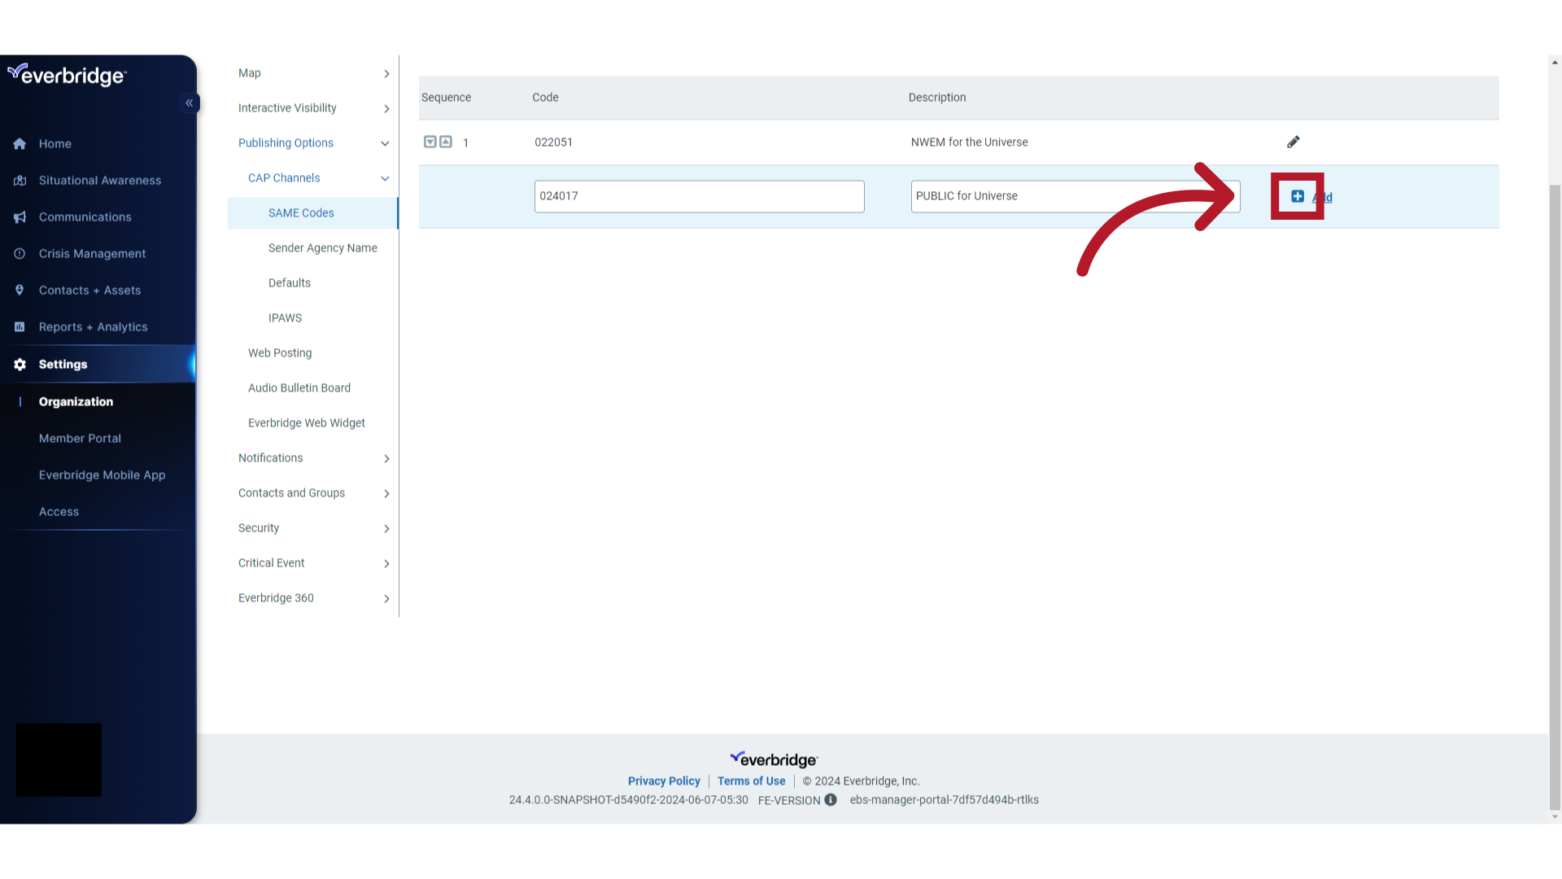Select the Communications megaphone icon
The height and width of the screenshot is (879, 1562).
[20, 216]
